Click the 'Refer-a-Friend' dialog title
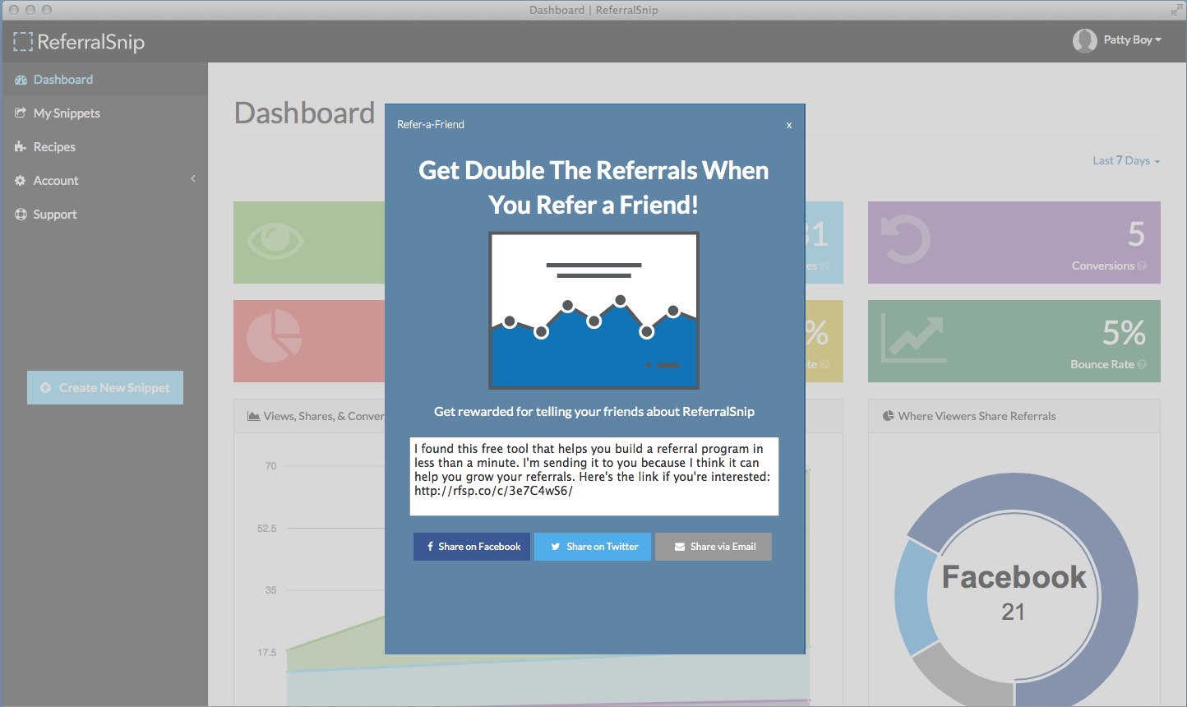 coord(431,125)
